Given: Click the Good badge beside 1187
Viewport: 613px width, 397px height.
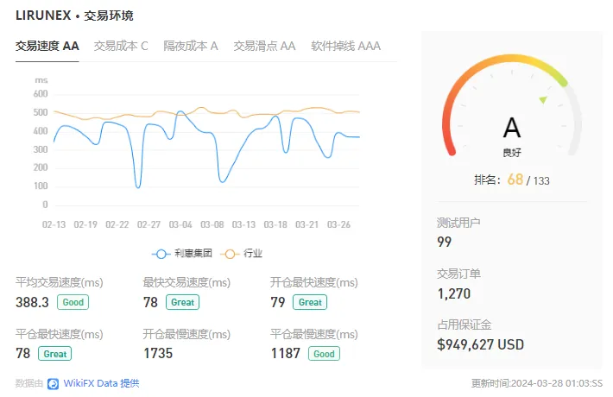Looking at the screenshot, I should coord(324,354).
